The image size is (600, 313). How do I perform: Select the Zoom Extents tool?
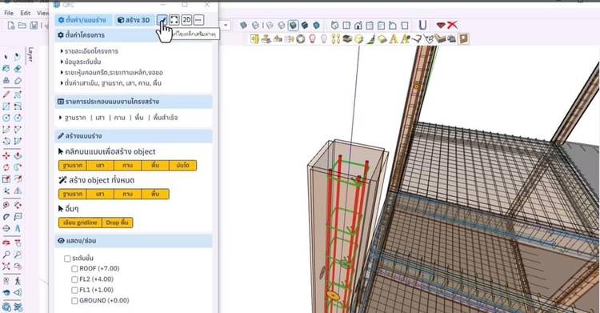tap(6, 266)
